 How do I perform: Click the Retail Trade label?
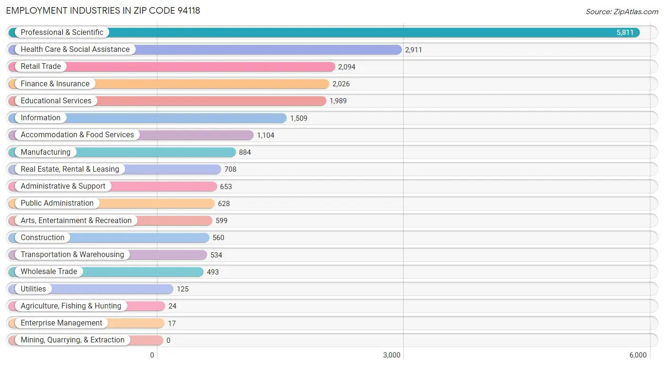tap(41, 67)
